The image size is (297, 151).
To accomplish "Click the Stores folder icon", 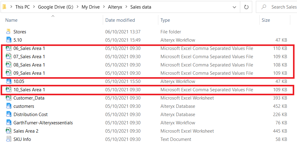I will pos(9,32).
